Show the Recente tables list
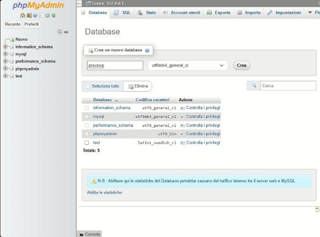The image size is (320, 237). [x=13, y=24]
